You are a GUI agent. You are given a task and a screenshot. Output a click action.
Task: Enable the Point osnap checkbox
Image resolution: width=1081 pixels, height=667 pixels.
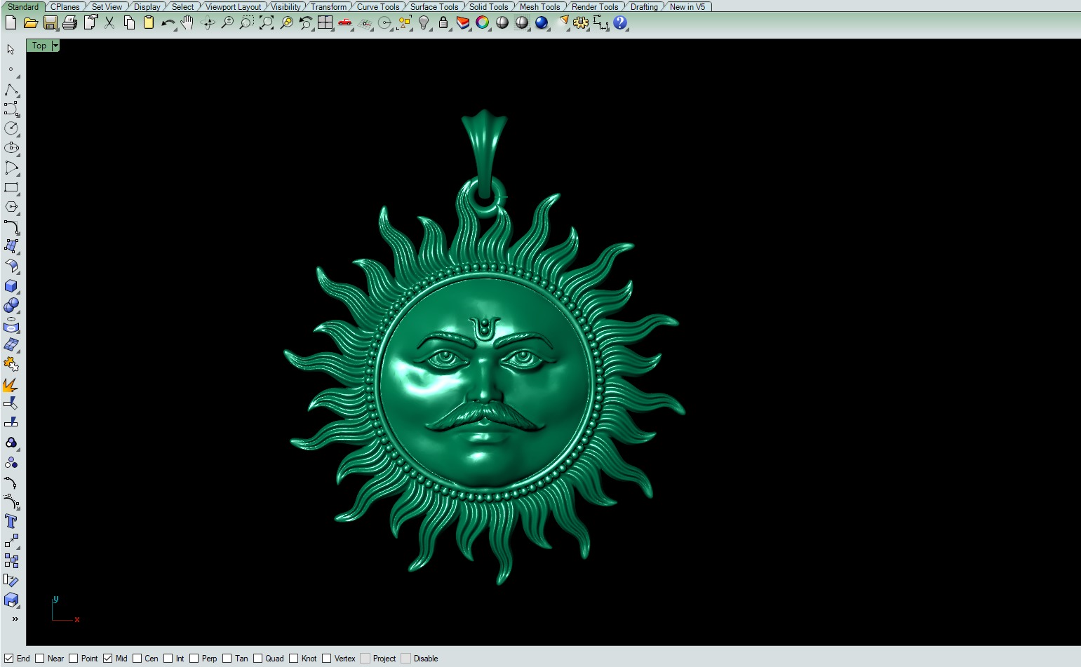(74, 659)
